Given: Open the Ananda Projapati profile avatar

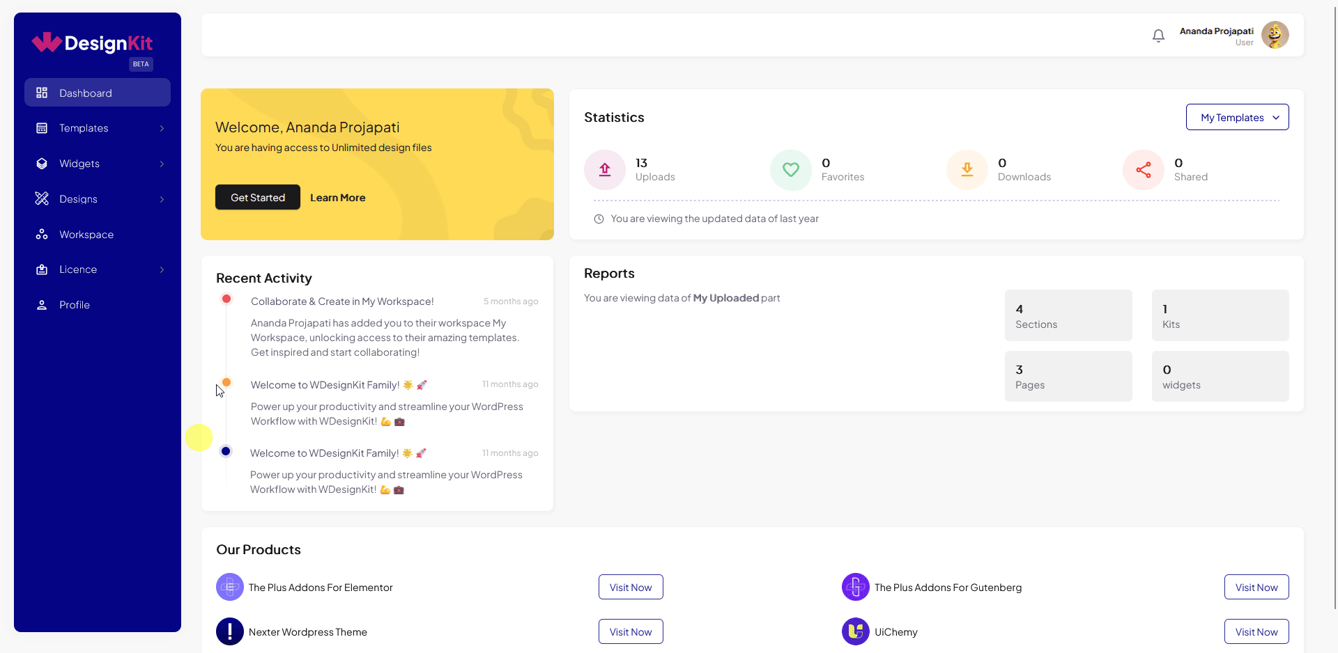Looking at the screenshot, I should [1274, 35].
